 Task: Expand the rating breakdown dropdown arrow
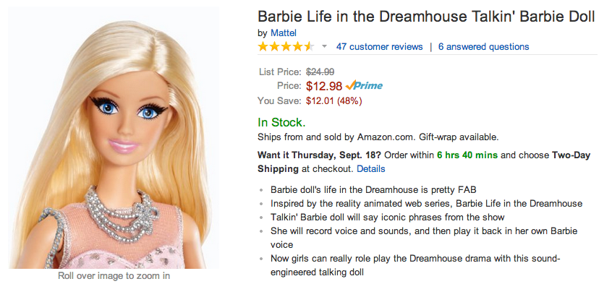tap(325, 46)
